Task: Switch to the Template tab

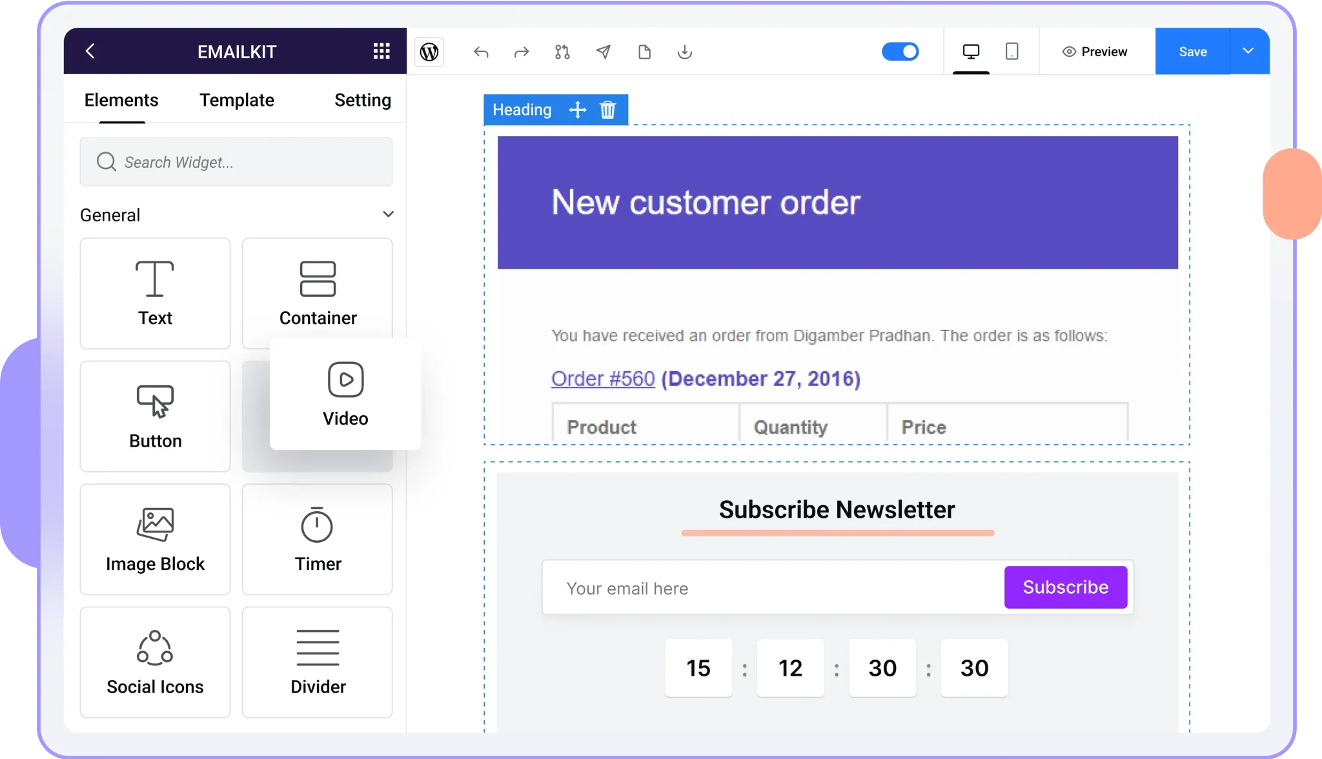Action: click(237, 100)
